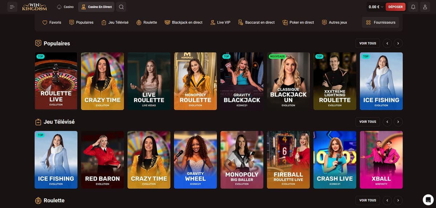This screenshot has width=436, height=208.
Task: Click the Populaires section heading icon
Action: tap(38, 43)
